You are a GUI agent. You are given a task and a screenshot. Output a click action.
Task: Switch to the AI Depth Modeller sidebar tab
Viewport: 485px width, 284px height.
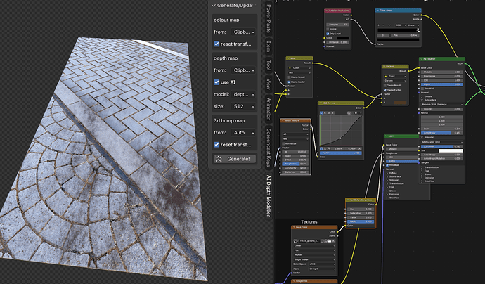(x=269, y=195)
